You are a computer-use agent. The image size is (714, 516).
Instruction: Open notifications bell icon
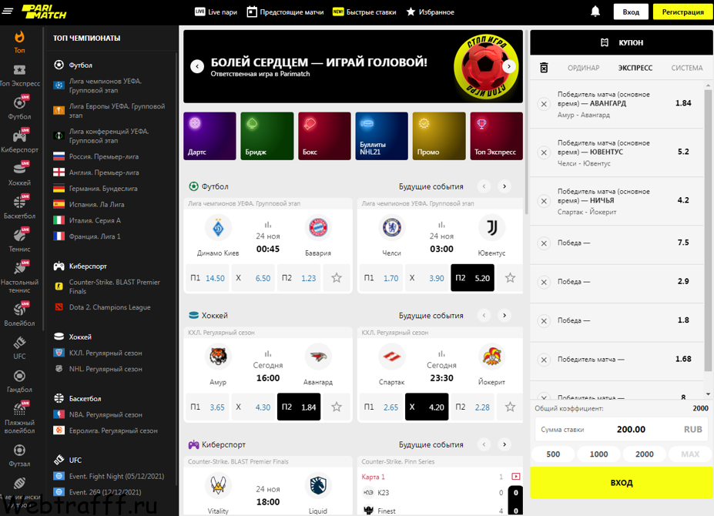point(595,12)
